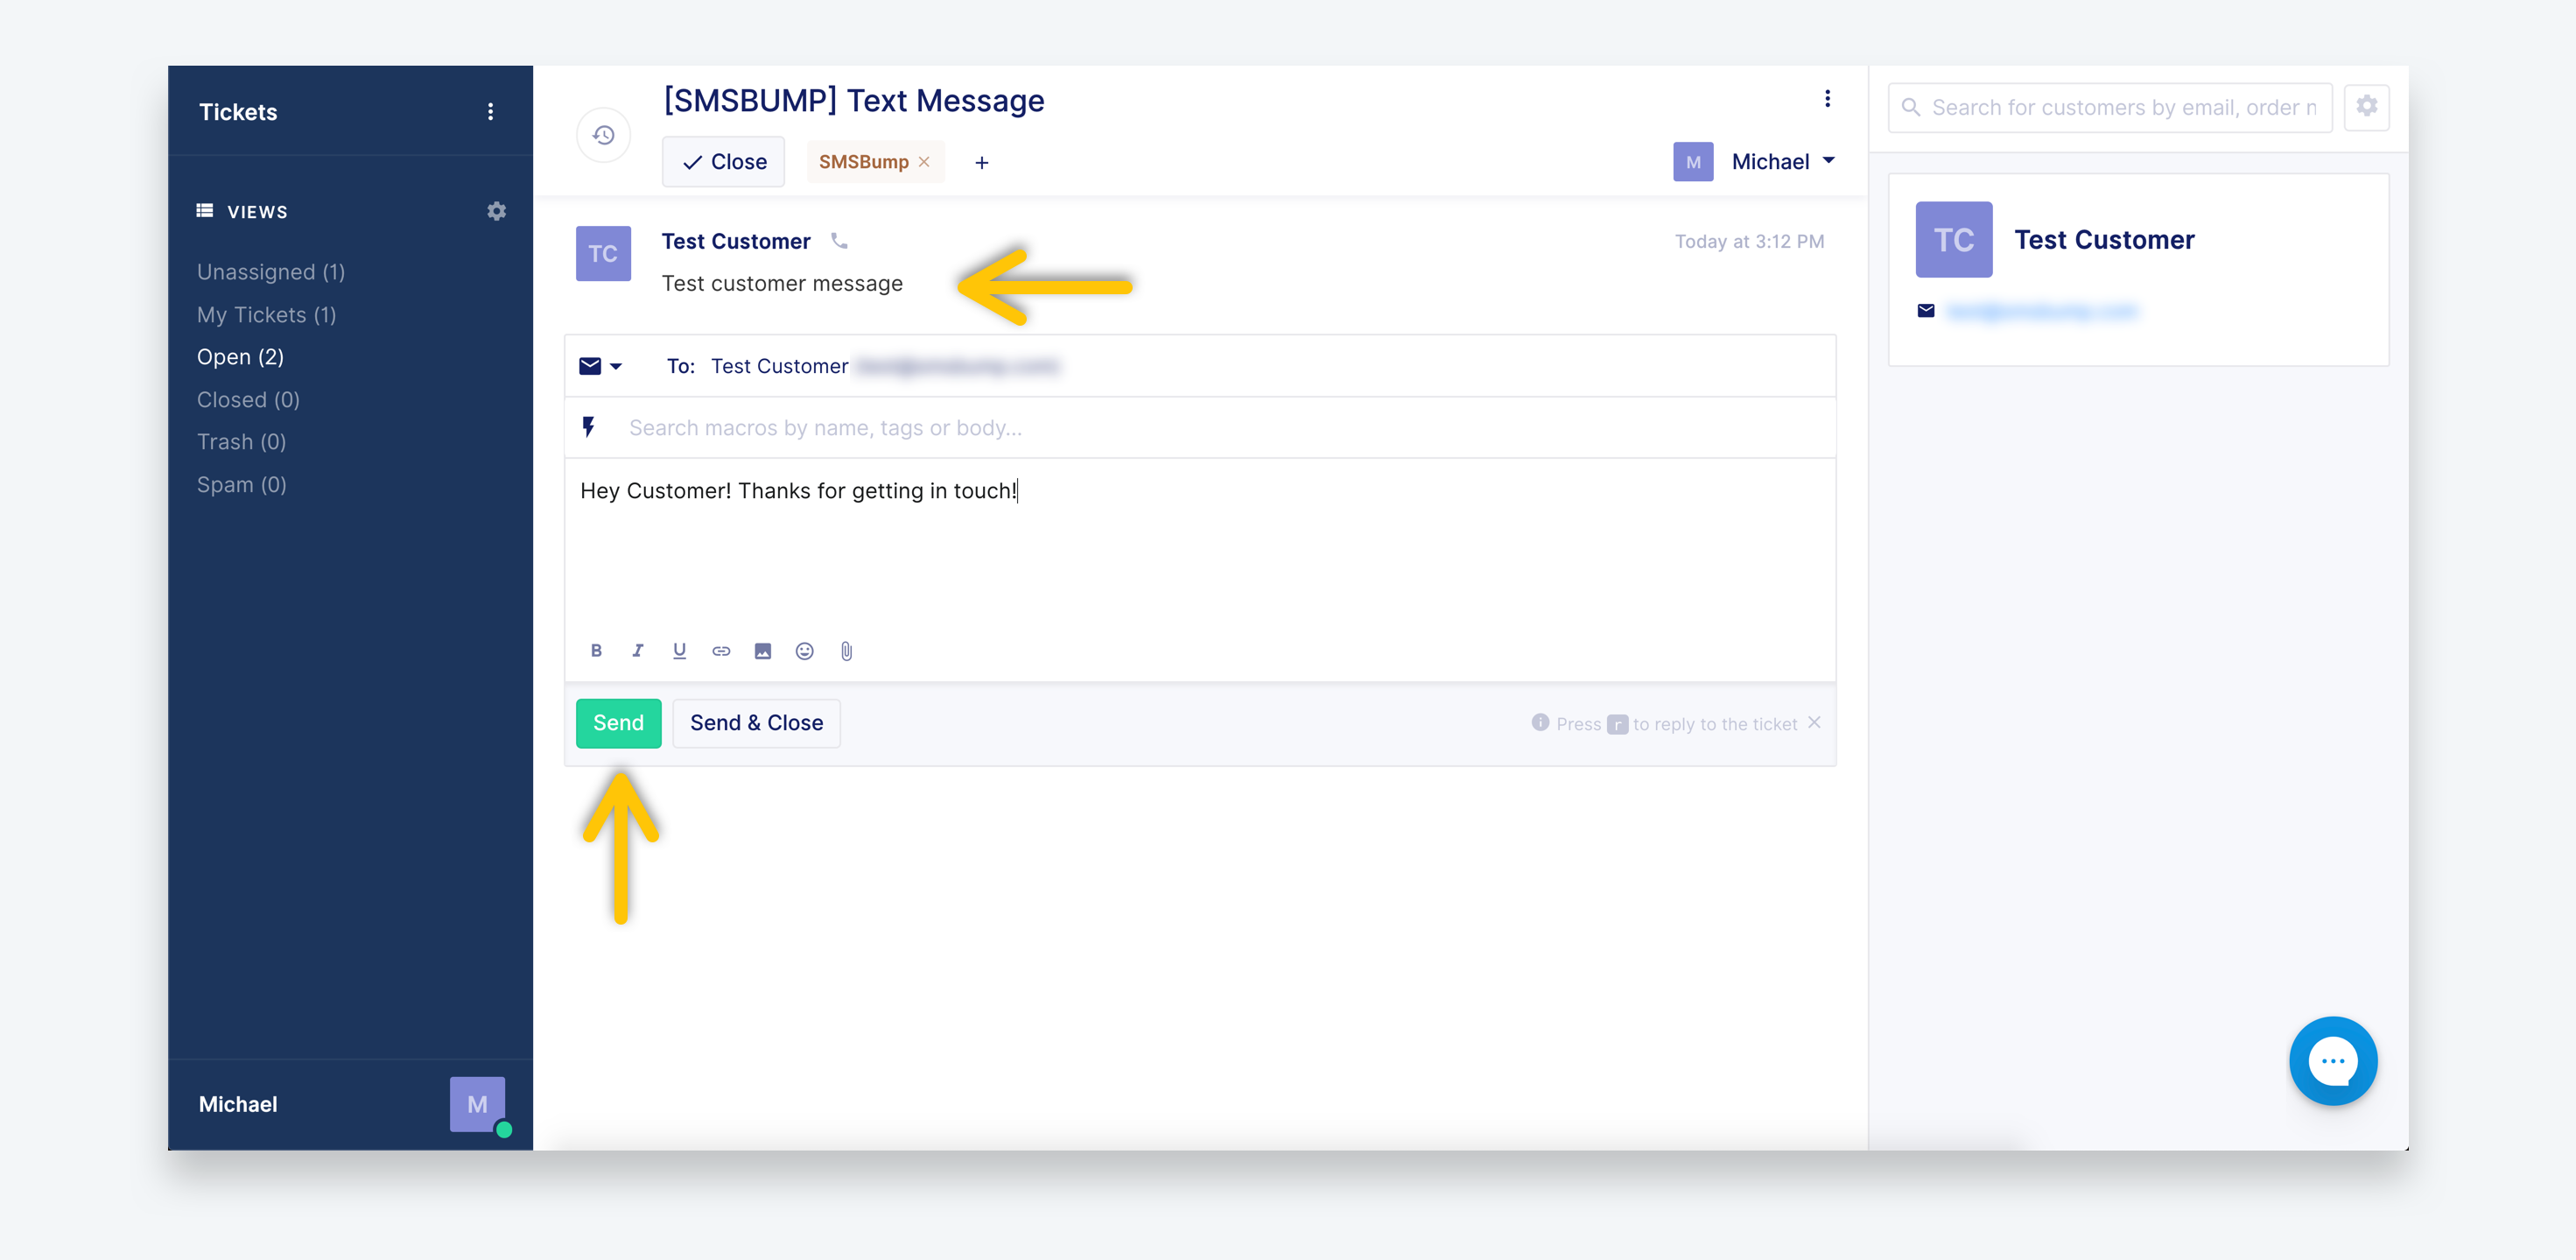Open the reply channel envelope dropdown

click(601, 366)
